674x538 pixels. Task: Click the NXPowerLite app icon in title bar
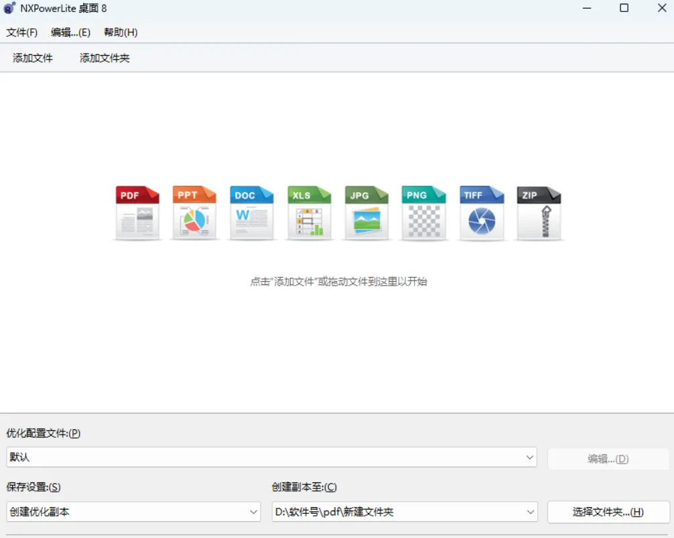click(9, 8)
